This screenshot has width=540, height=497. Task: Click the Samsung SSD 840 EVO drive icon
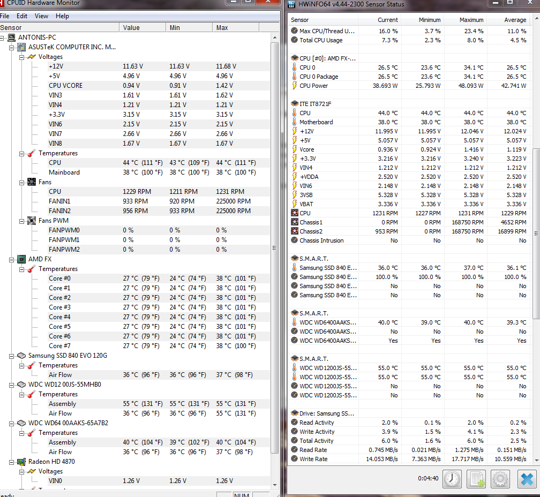click(x=21, y=355)
